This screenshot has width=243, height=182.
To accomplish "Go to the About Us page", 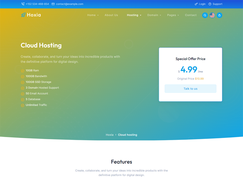I will click(x=111, y=15).
